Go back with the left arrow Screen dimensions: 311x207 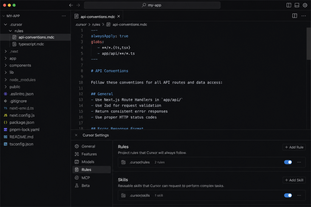click(71, 5)
